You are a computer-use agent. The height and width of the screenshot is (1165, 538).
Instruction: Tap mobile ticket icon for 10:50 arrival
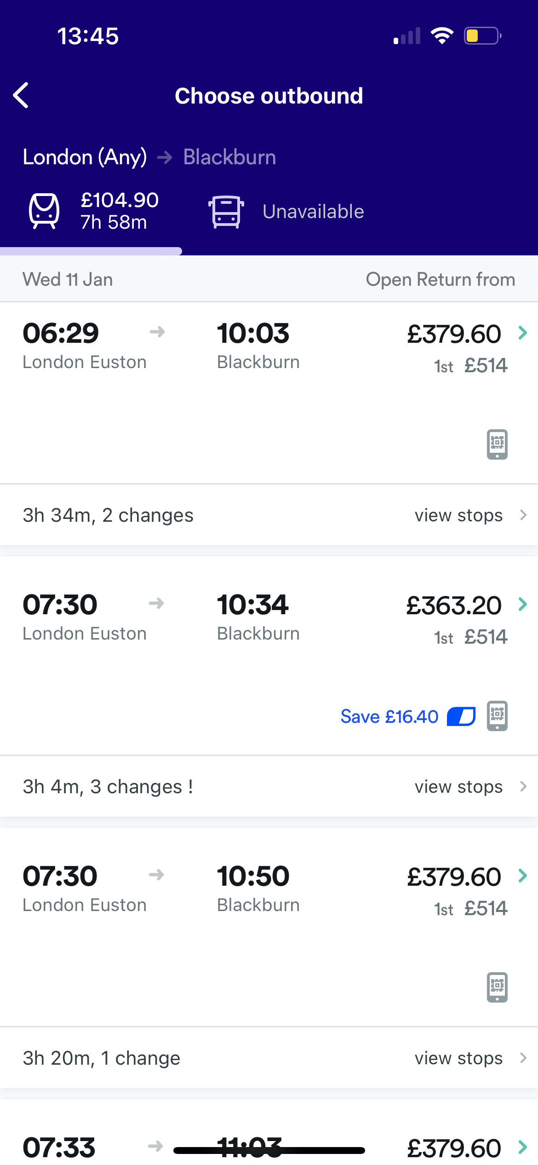tap(497, 987)
